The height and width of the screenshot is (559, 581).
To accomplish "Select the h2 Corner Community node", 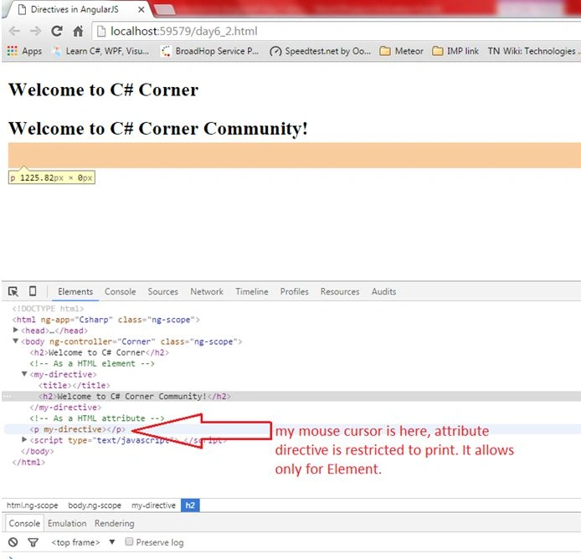I will tap(135, 397).
